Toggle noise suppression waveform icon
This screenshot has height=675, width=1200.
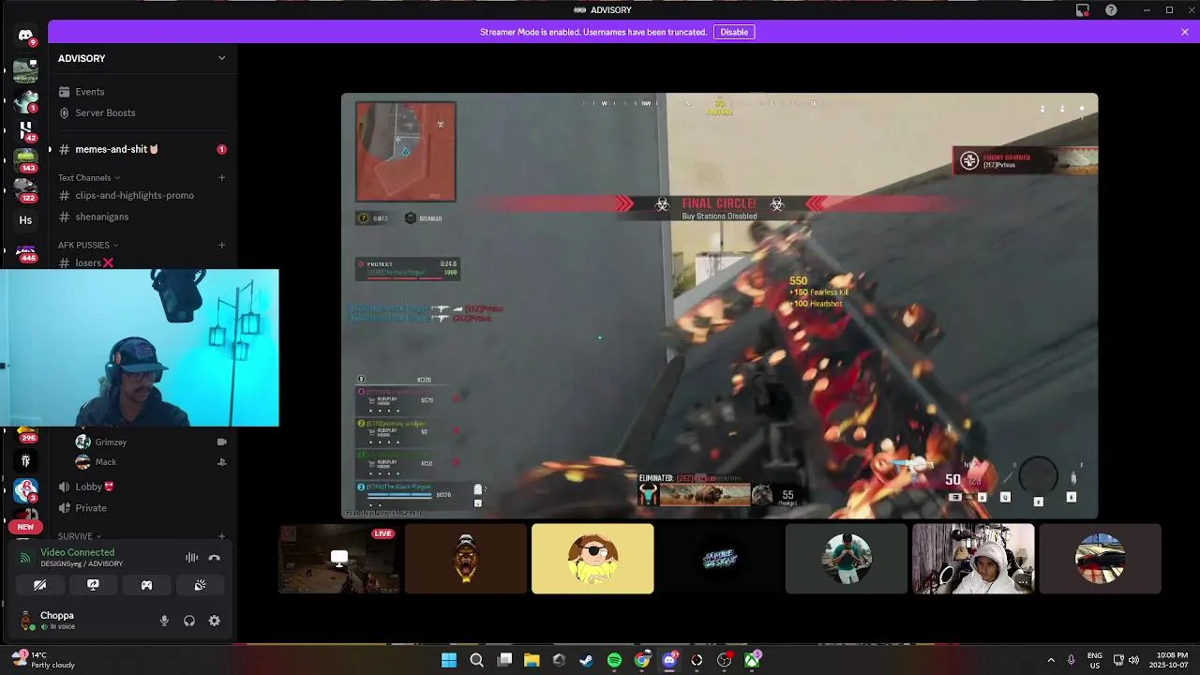click(191, 558)
